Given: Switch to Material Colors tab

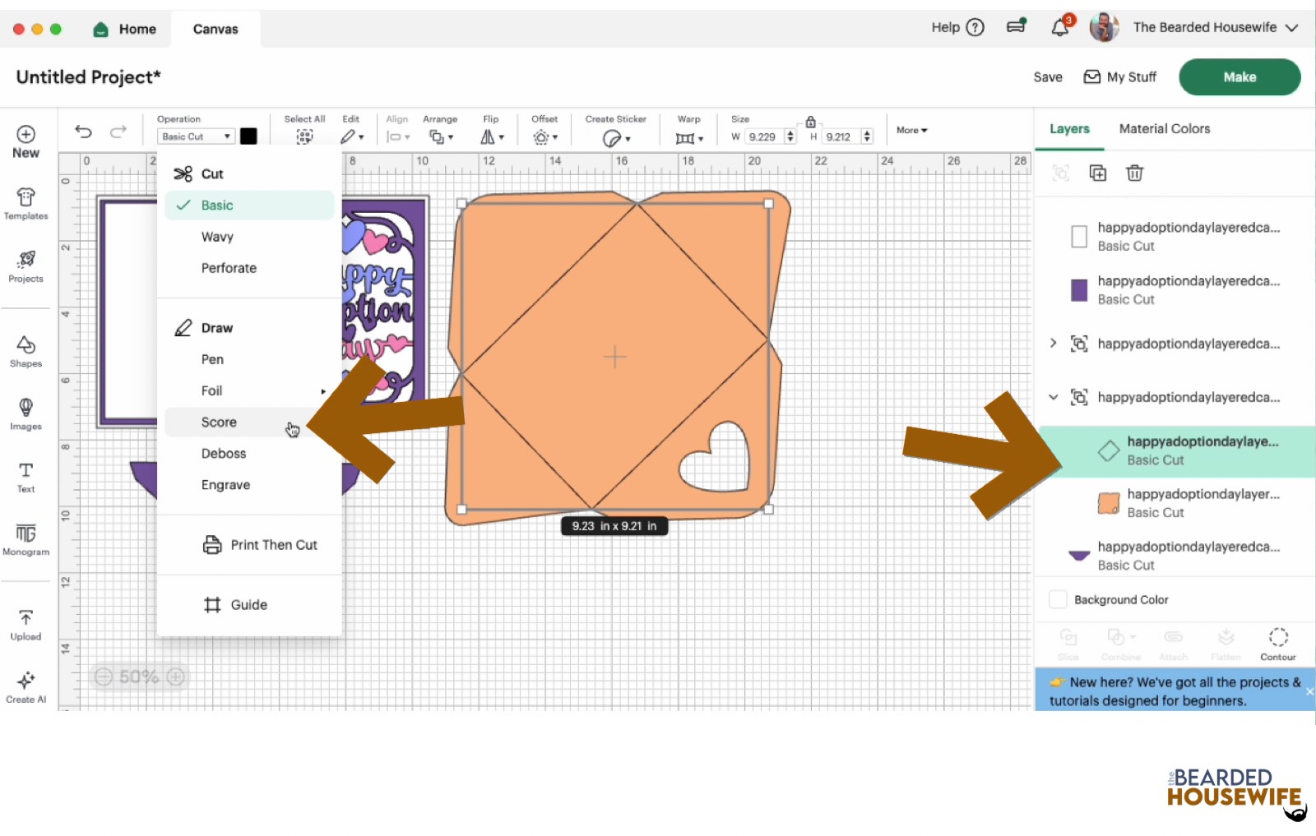Looking at the screenshot, I should [x=1164, y=129].
